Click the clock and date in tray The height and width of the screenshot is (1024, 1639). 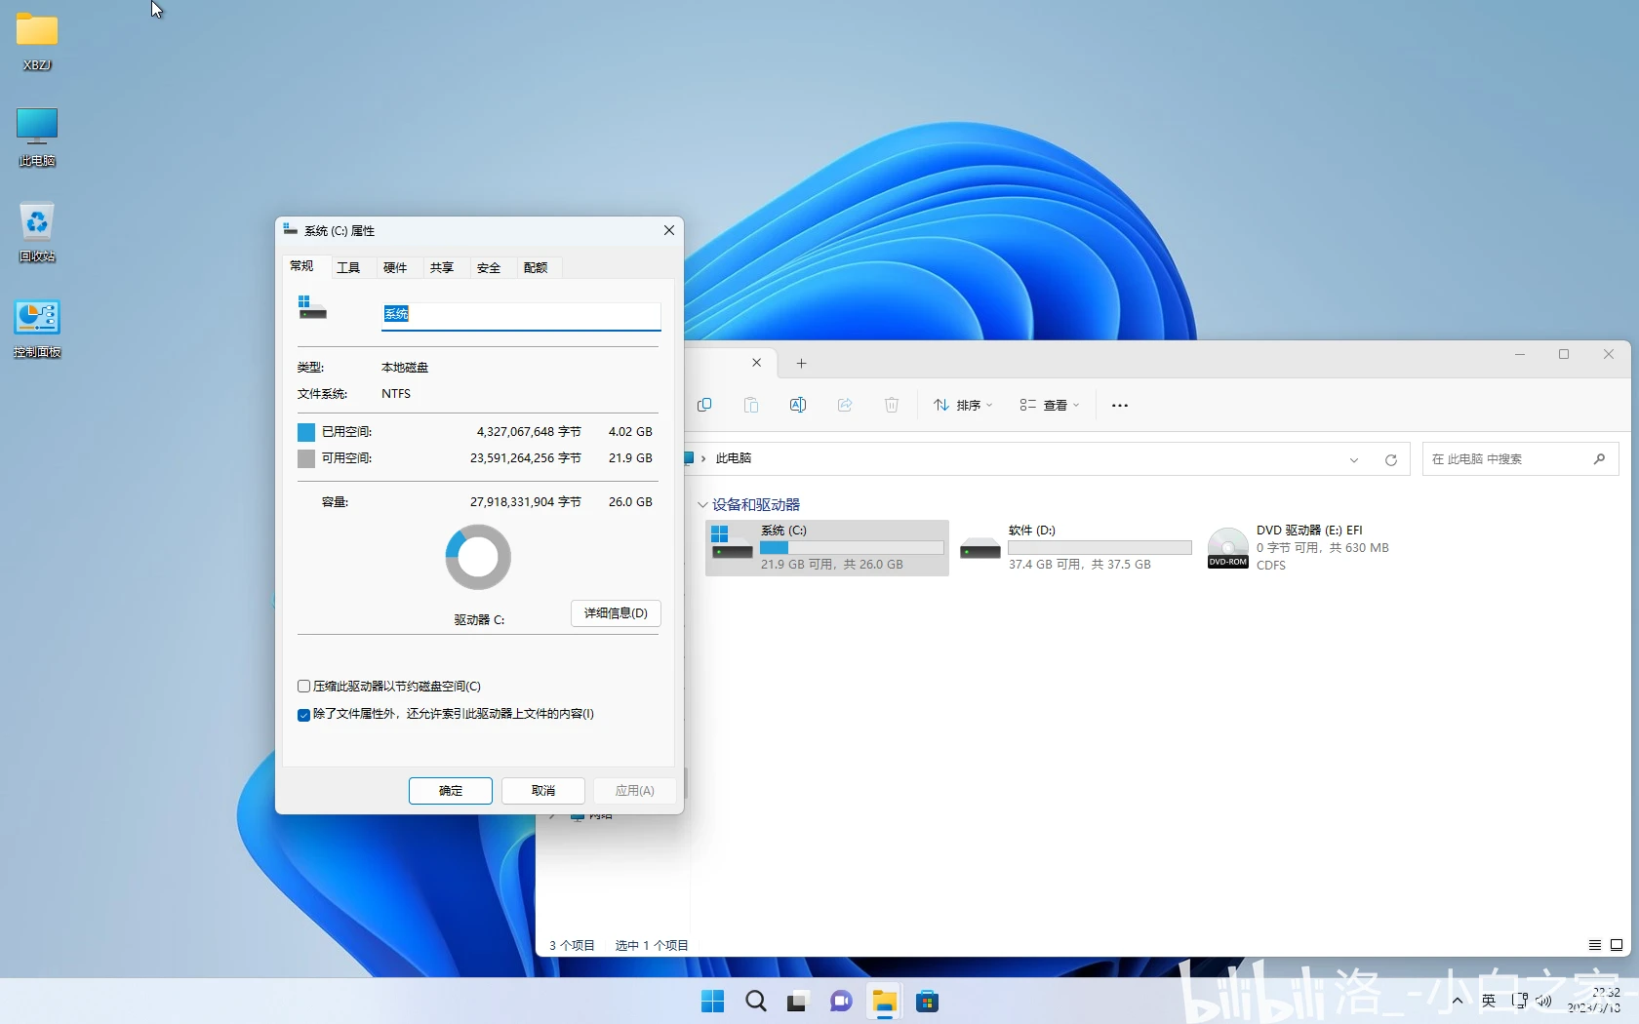pos(1594,1001)
